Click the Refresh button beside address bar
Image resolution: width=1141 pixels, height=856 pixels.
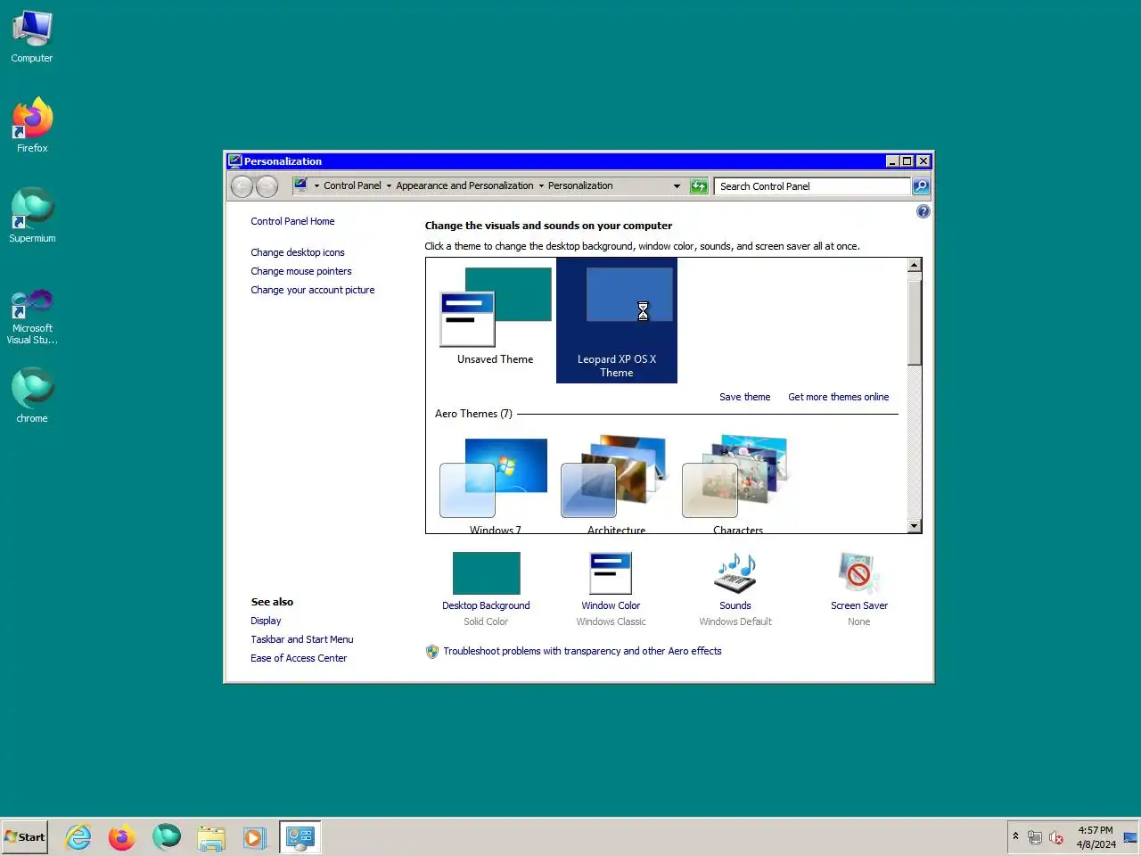[699, 185]
